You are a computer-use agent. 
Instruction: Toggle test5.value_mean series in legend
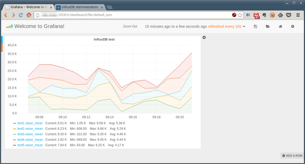[x=30, y=145]
